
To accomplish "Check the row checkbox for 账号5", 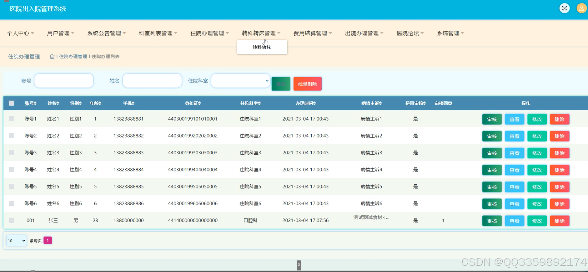I will click(x=12, y=186).
